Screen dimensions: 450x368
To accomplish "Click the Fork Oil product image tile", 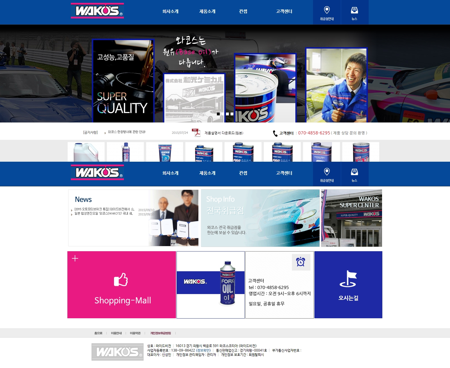I will click(x=211, y=285).
